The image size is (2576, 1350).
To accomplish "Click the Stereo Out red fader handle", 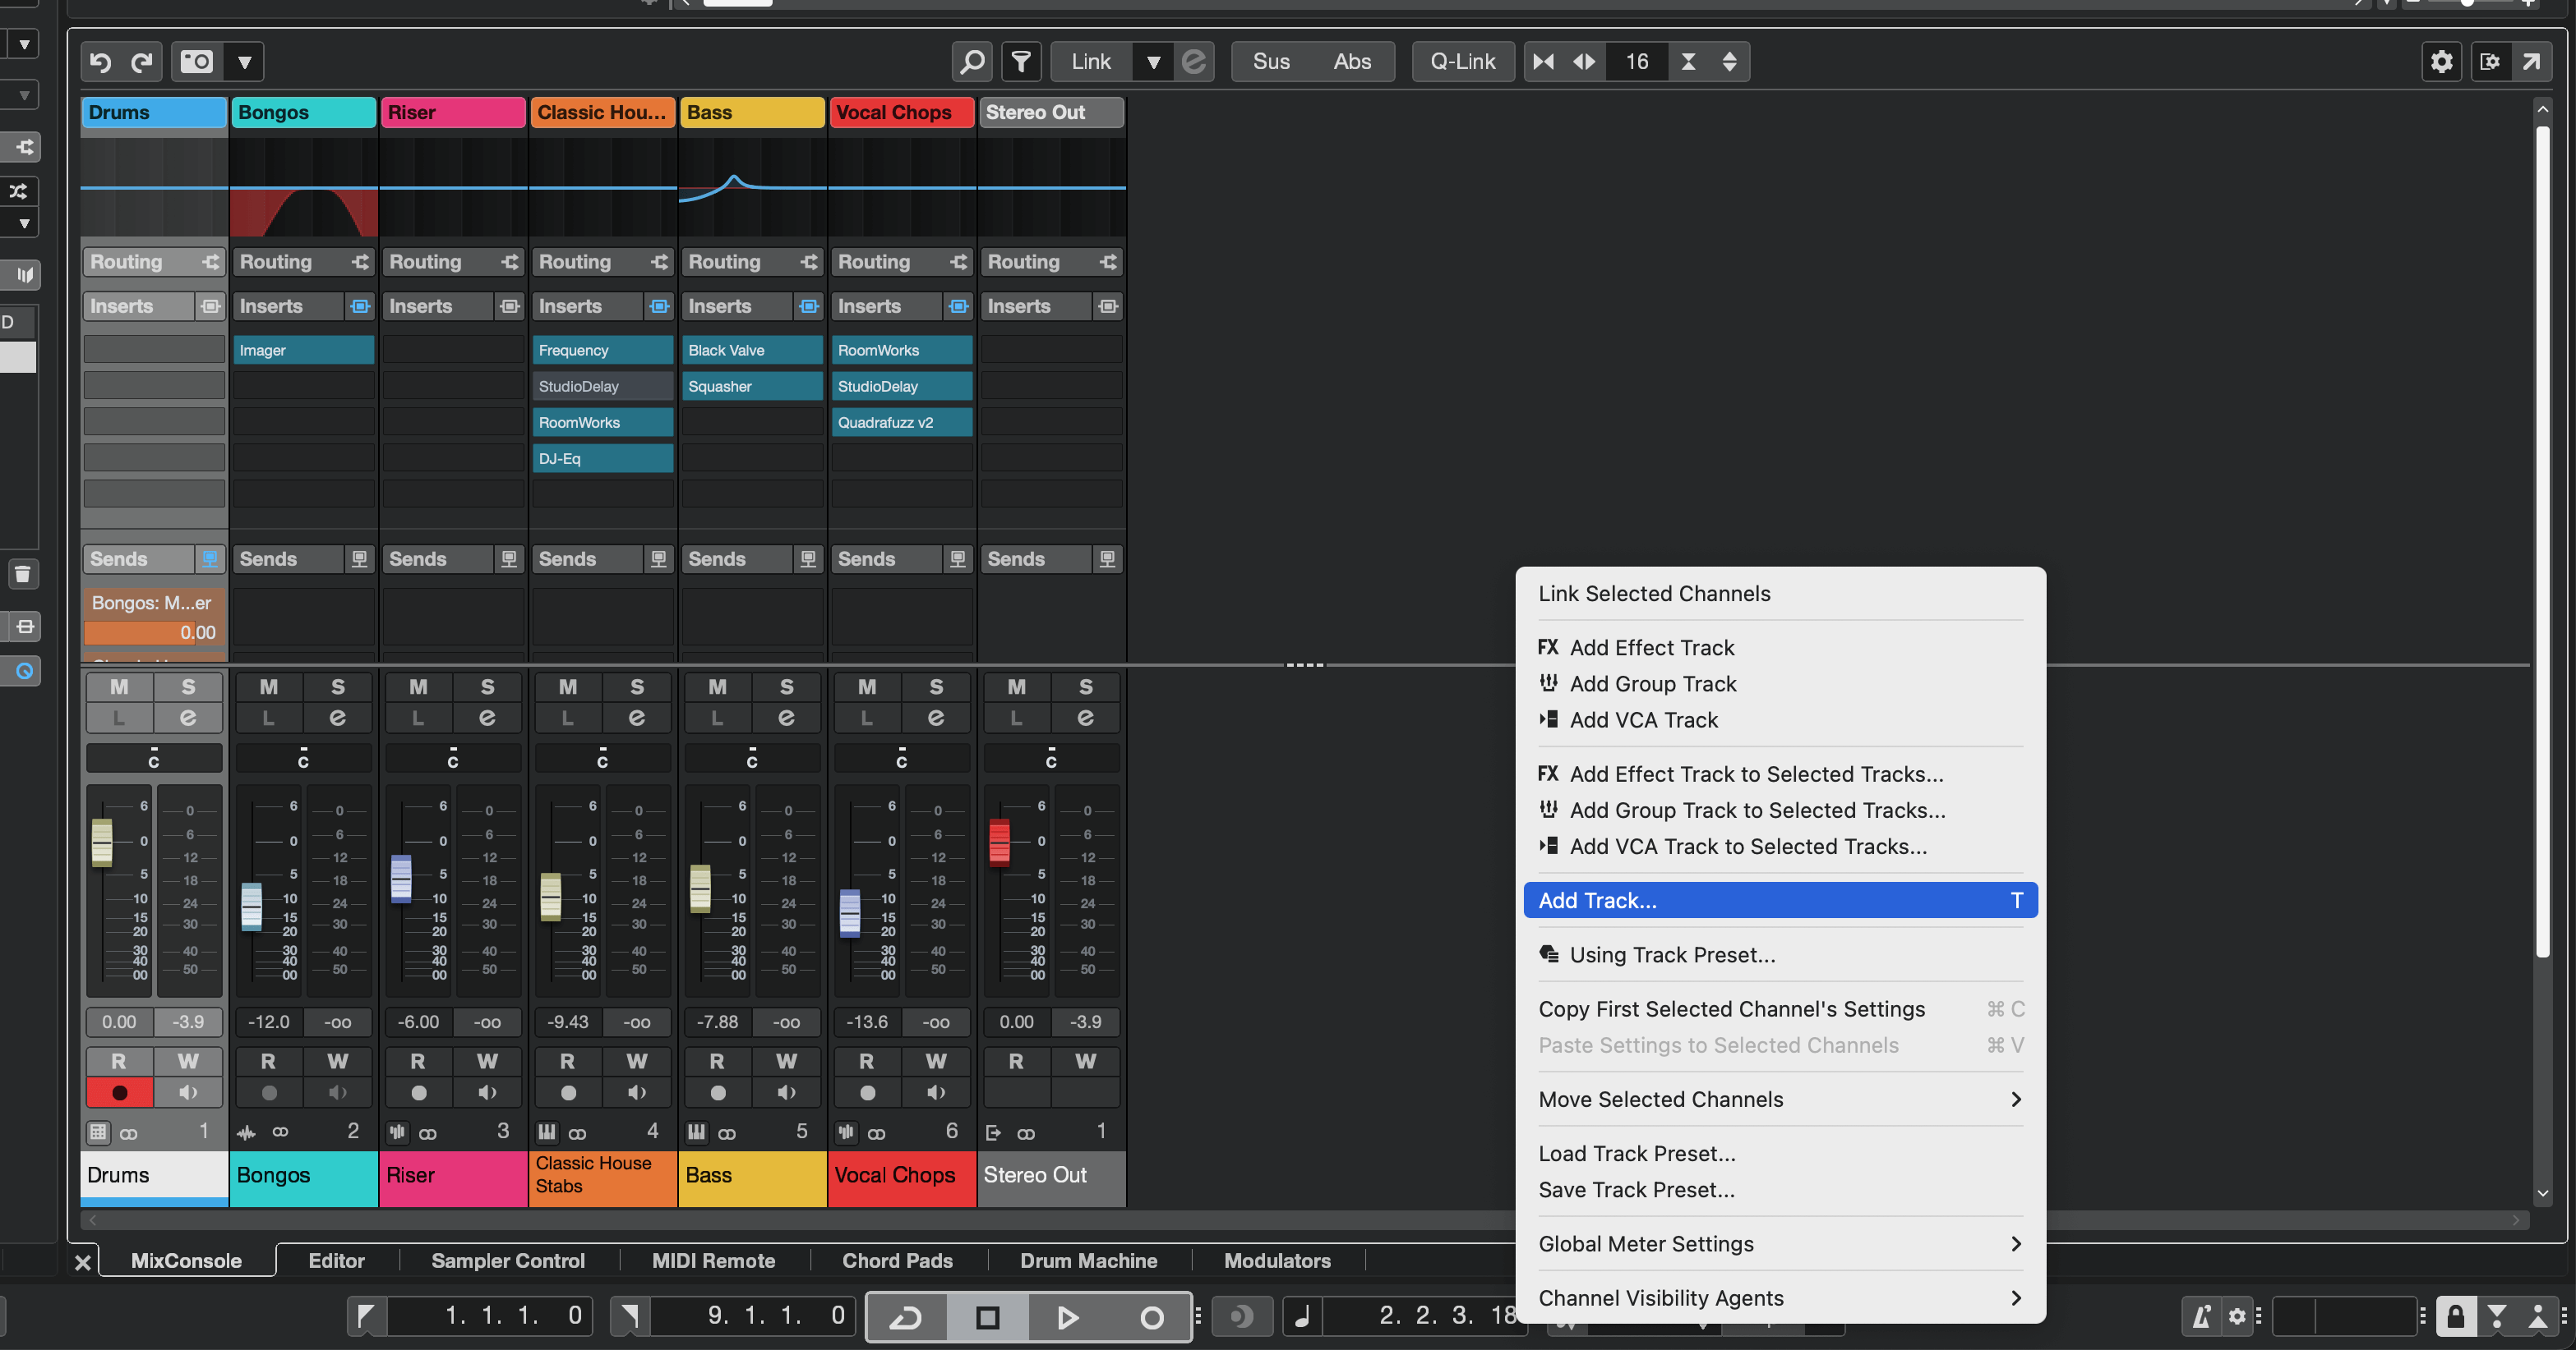I will coord(1000,843).
